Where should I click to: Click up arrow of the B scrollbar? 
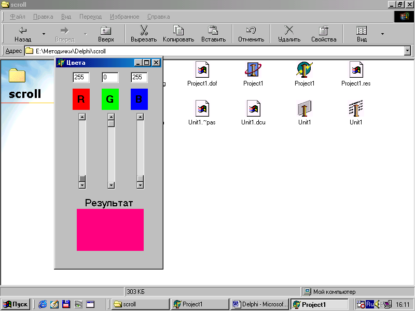(x=140, y=117)
